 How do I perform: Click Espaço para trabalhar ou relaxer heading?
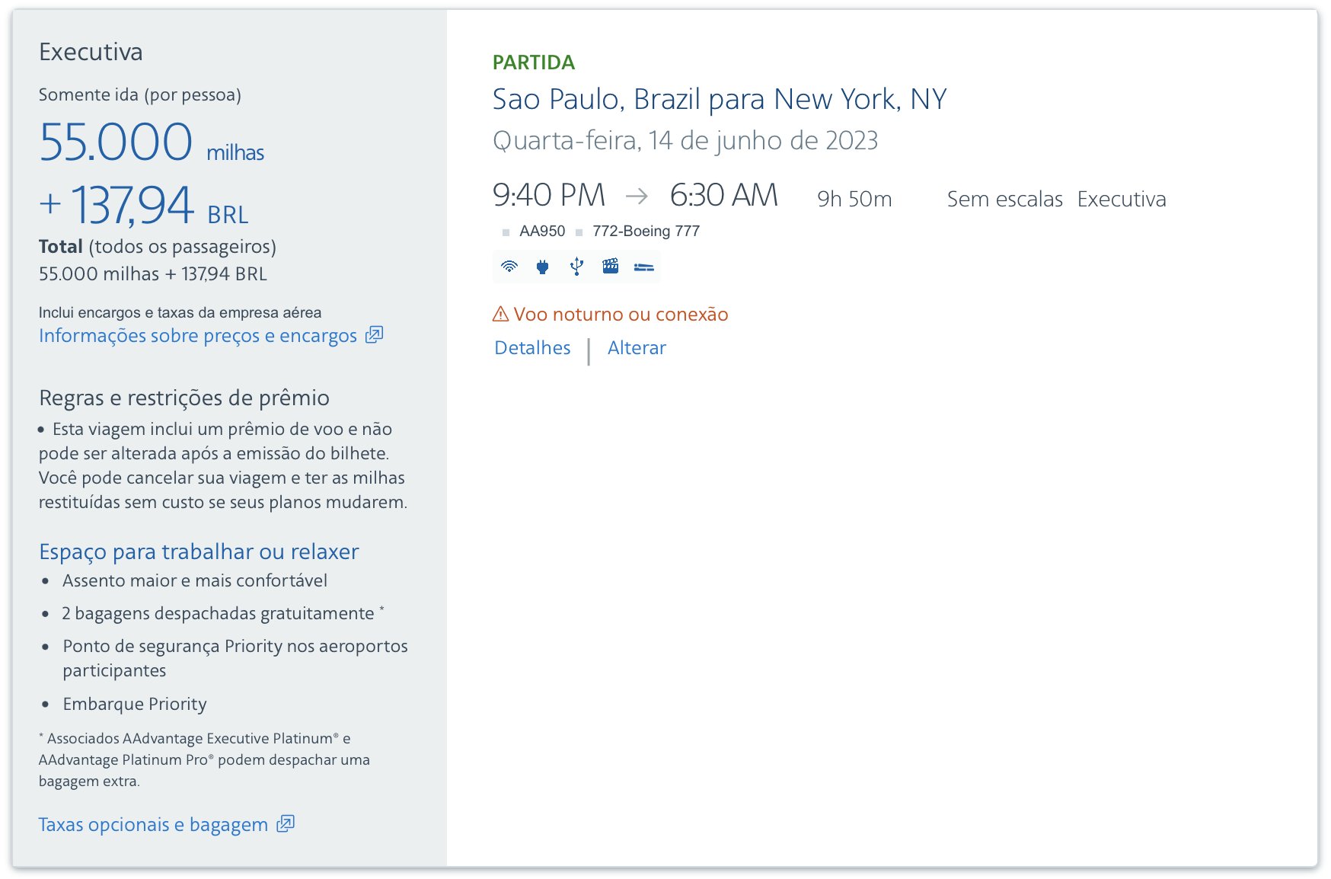click(x=199, y=551)
